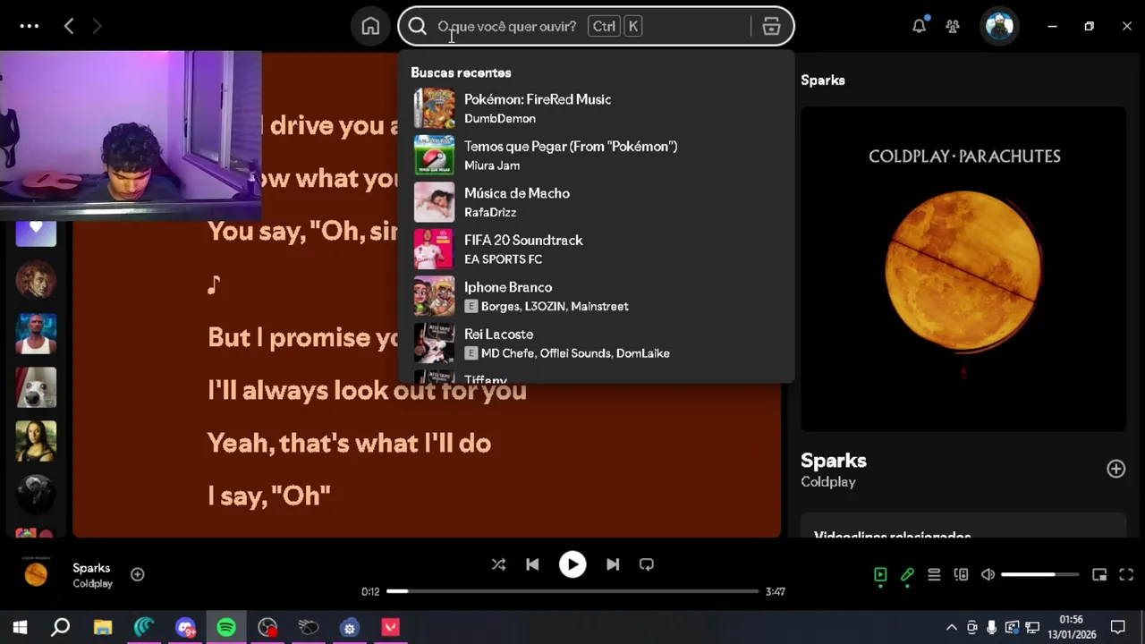Select Pokémon: FireRed Music recent search
The image size is (1145, 644).
point(596,108)
